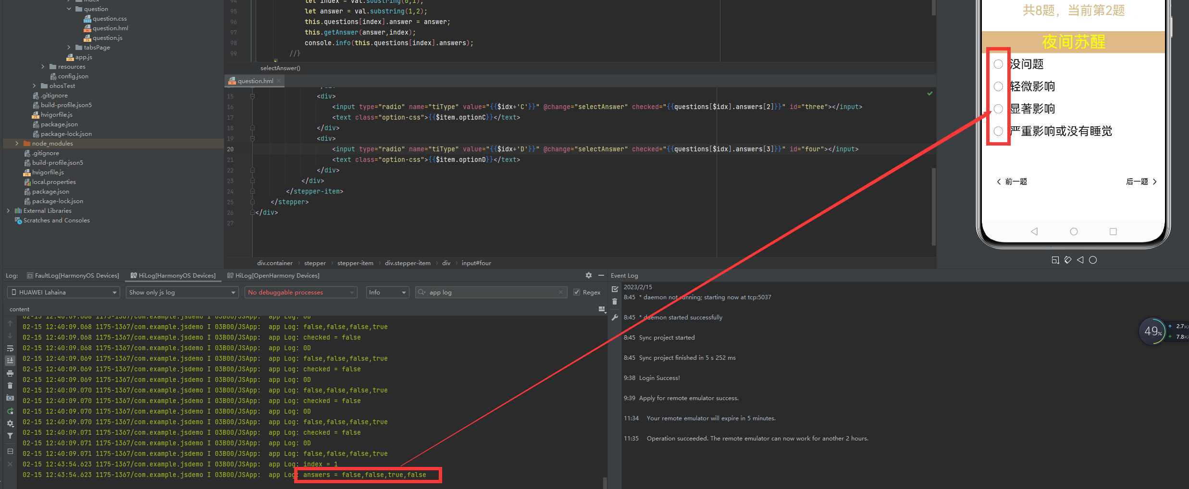Switch to HiLog[HarmonyOS Devices] tab
The width and height of the screenshot is (1189, 489).
tap(173, 275)
